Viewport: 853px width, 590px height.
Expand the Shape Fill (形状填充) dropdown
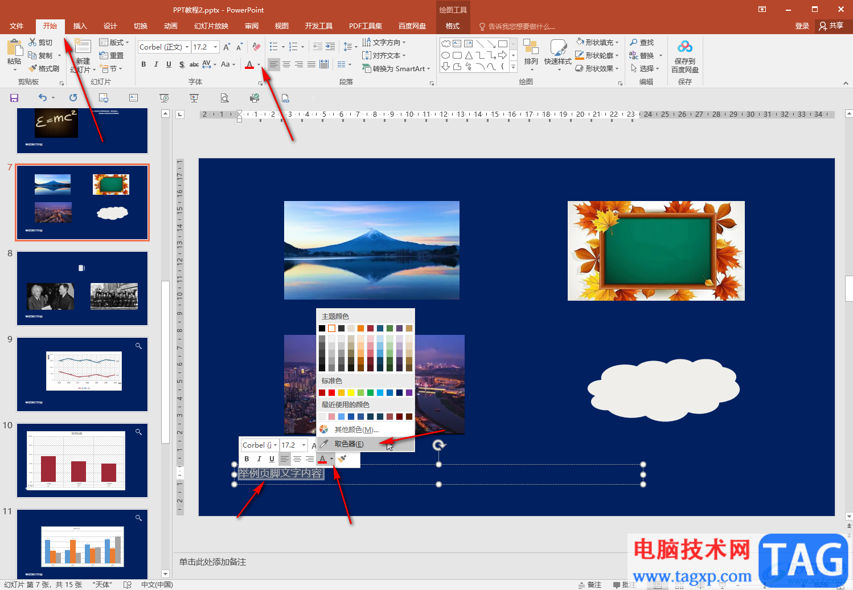click(x=597, y=42)
